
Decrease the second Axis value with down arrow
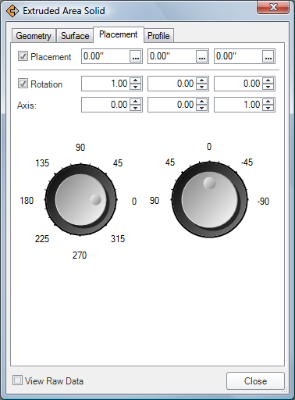[202, 108]
